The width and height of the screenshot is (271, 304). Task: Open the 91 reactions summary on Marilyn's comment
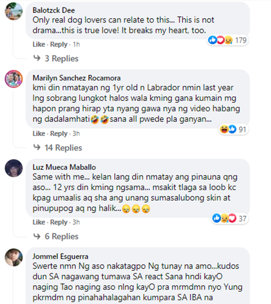pyautogui.click(x=233, y=129)
